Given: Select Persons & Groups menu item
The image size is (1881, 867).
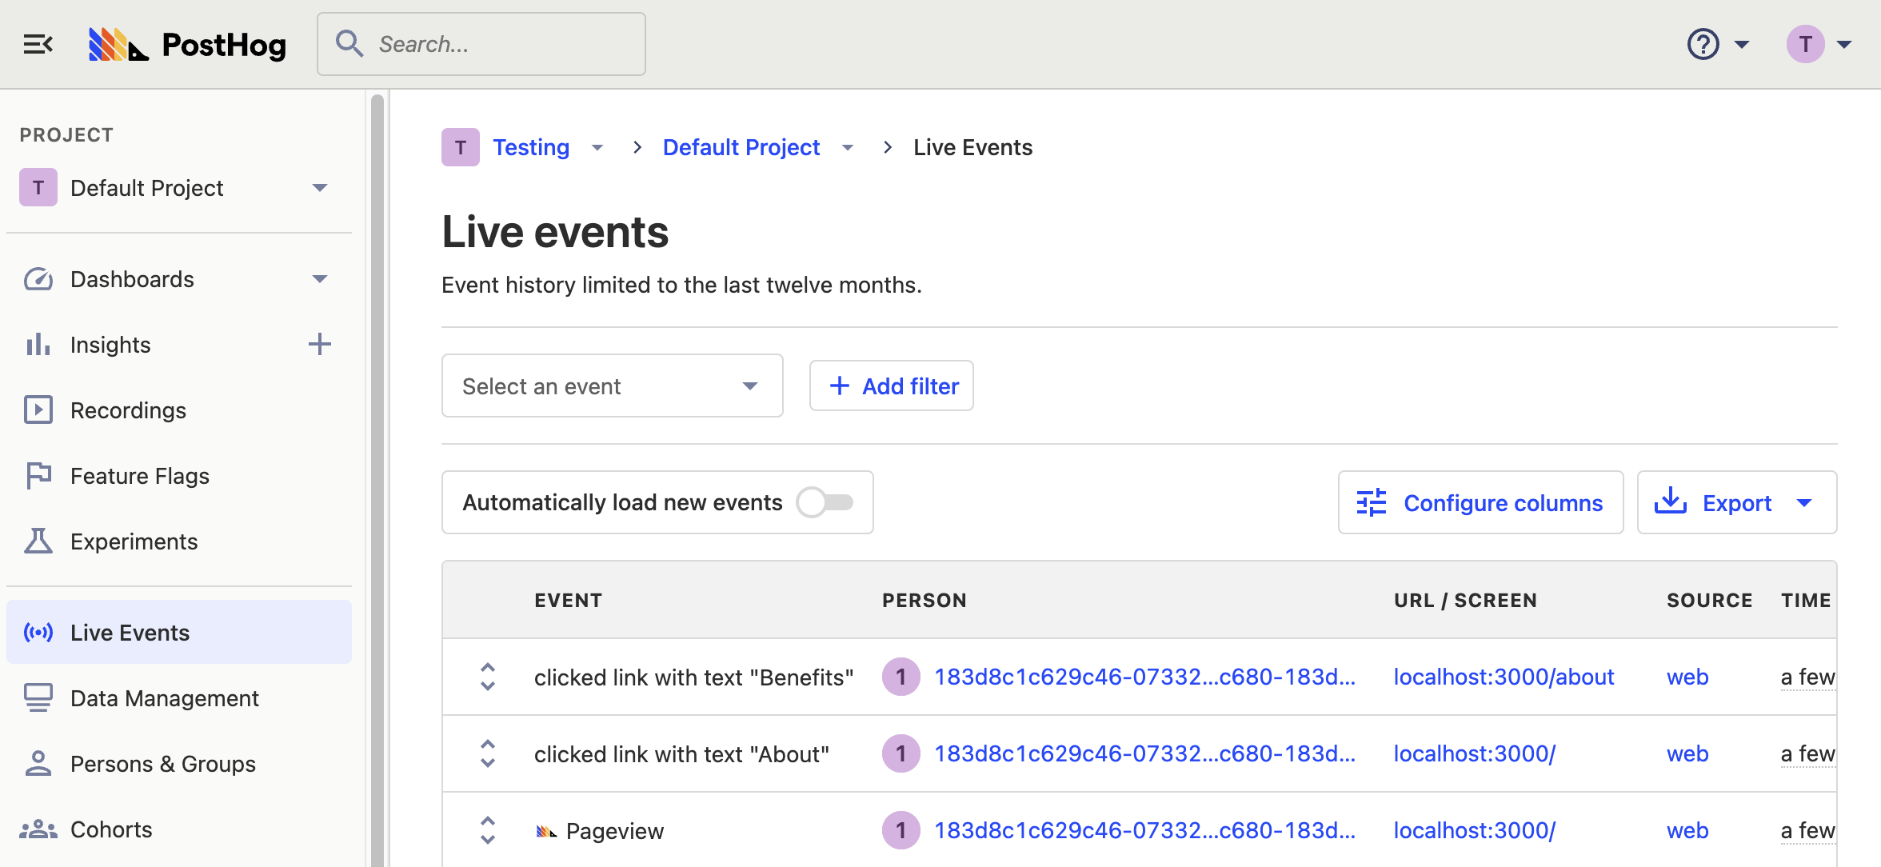Looking at the screenshot, I should pyautogui.click(x=162, y=764).
